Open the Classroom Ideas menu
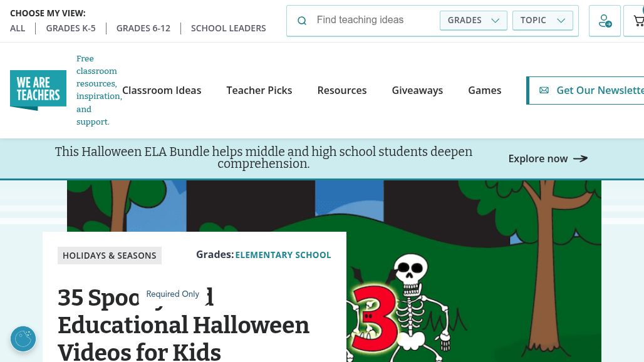Image resolution: width=644 pixels, height=362 pixels. pos(162,90)
